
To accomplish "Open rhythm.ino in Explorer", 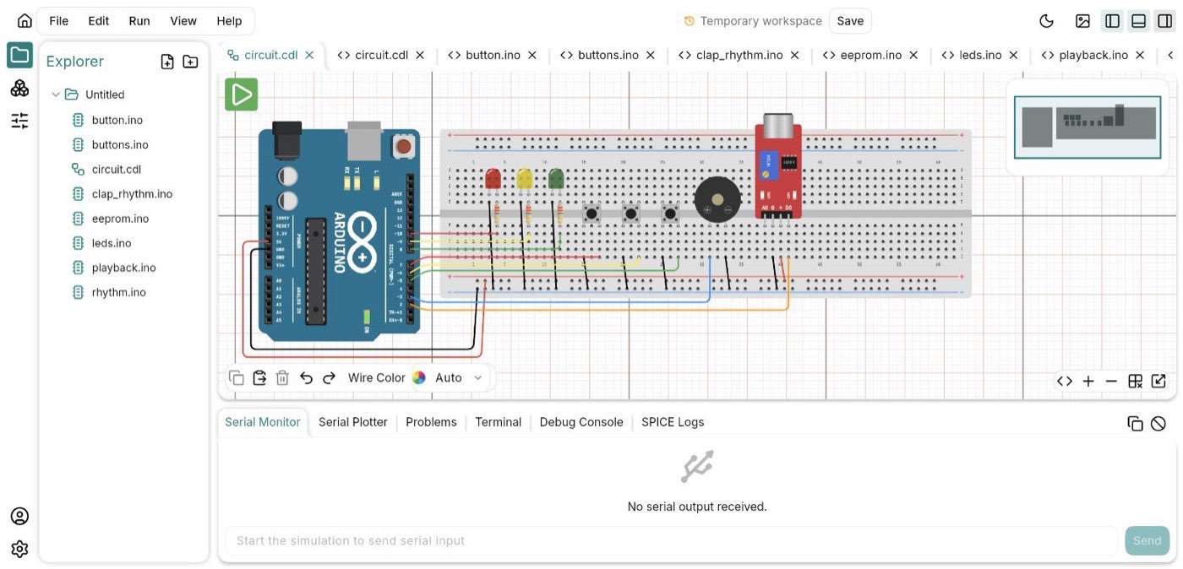I will pos(118,292).
